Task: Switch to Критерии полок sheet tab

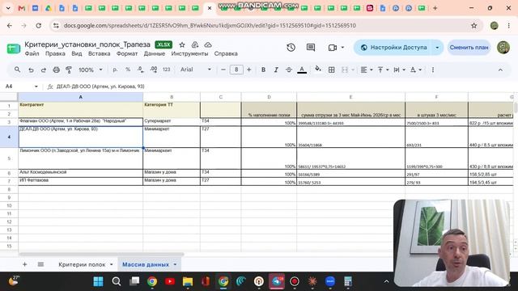Action: coord(82,264)
